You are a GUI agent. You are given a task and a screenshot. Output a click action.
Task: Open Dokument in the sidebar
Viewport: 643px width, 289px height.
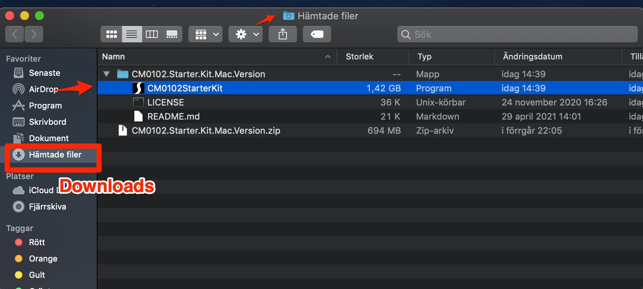tap(49, 138)
